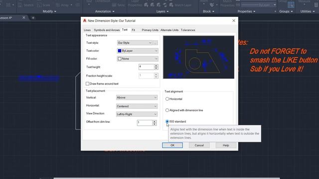Screen dimensions: 319x179
Task: Expand the Block ribbon panel
Action: [x=208, y=11]
